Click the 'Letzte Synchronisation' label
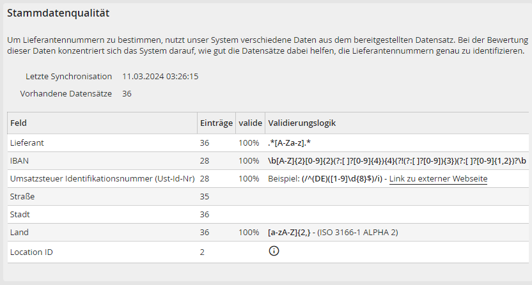This screenshot has height=285, width=532. tap(69, 76)
